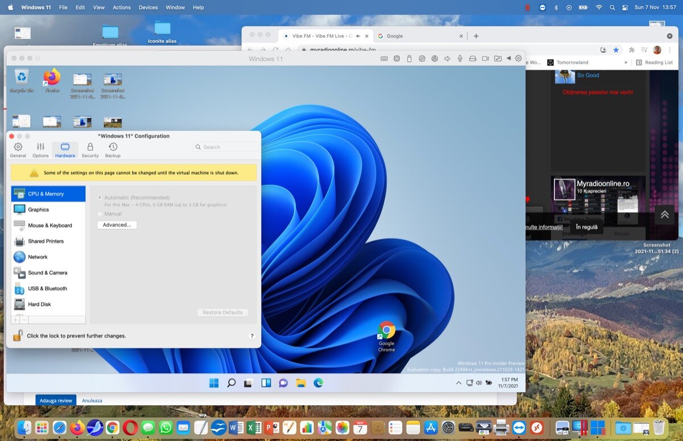Open the Windows 11 Start button
The image size is (683, 441).
click(x=214, y=383)
